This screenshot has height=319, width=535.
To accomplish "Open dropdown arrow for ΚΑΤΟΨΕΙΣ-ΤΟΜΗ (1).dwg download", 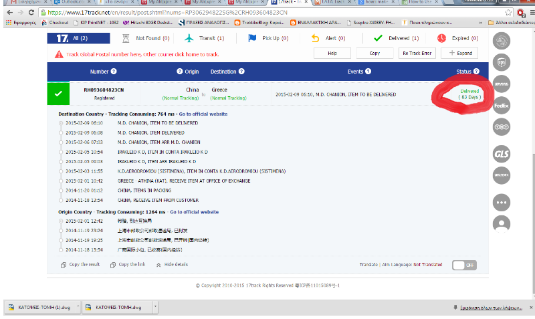I will (x=78, y=307).
